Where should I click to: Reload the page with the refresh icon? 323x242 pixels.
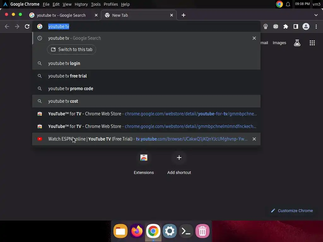(x=27, y=26)
